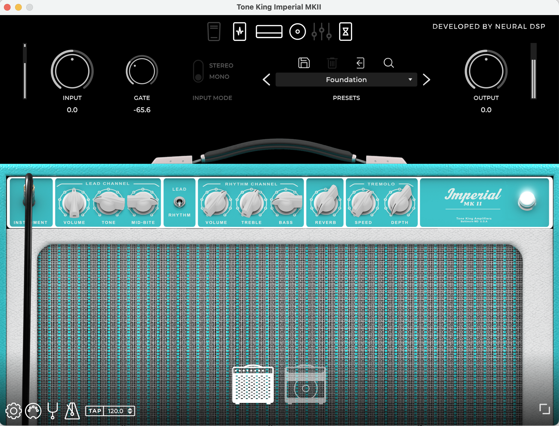559x426 pixels.
Task: Open the stompbox pedal section icon
Action: coord(214,31)
